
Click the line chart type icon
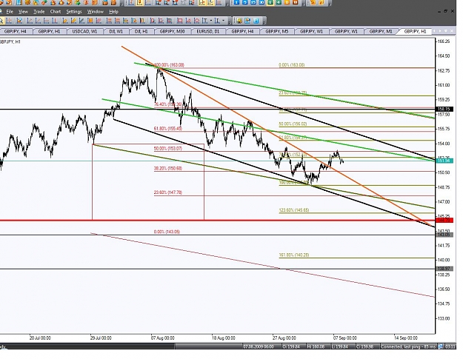pyautogui.click(x=148, y=3)
